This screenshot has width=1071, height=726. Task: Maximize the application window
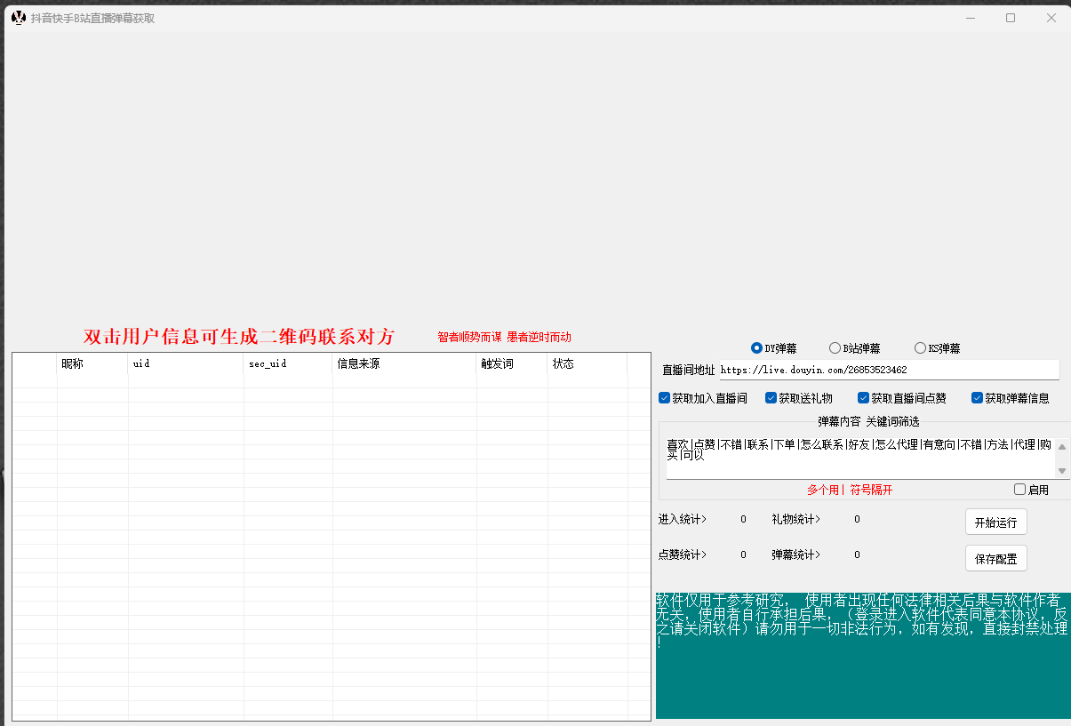(x=1011, y=18)
